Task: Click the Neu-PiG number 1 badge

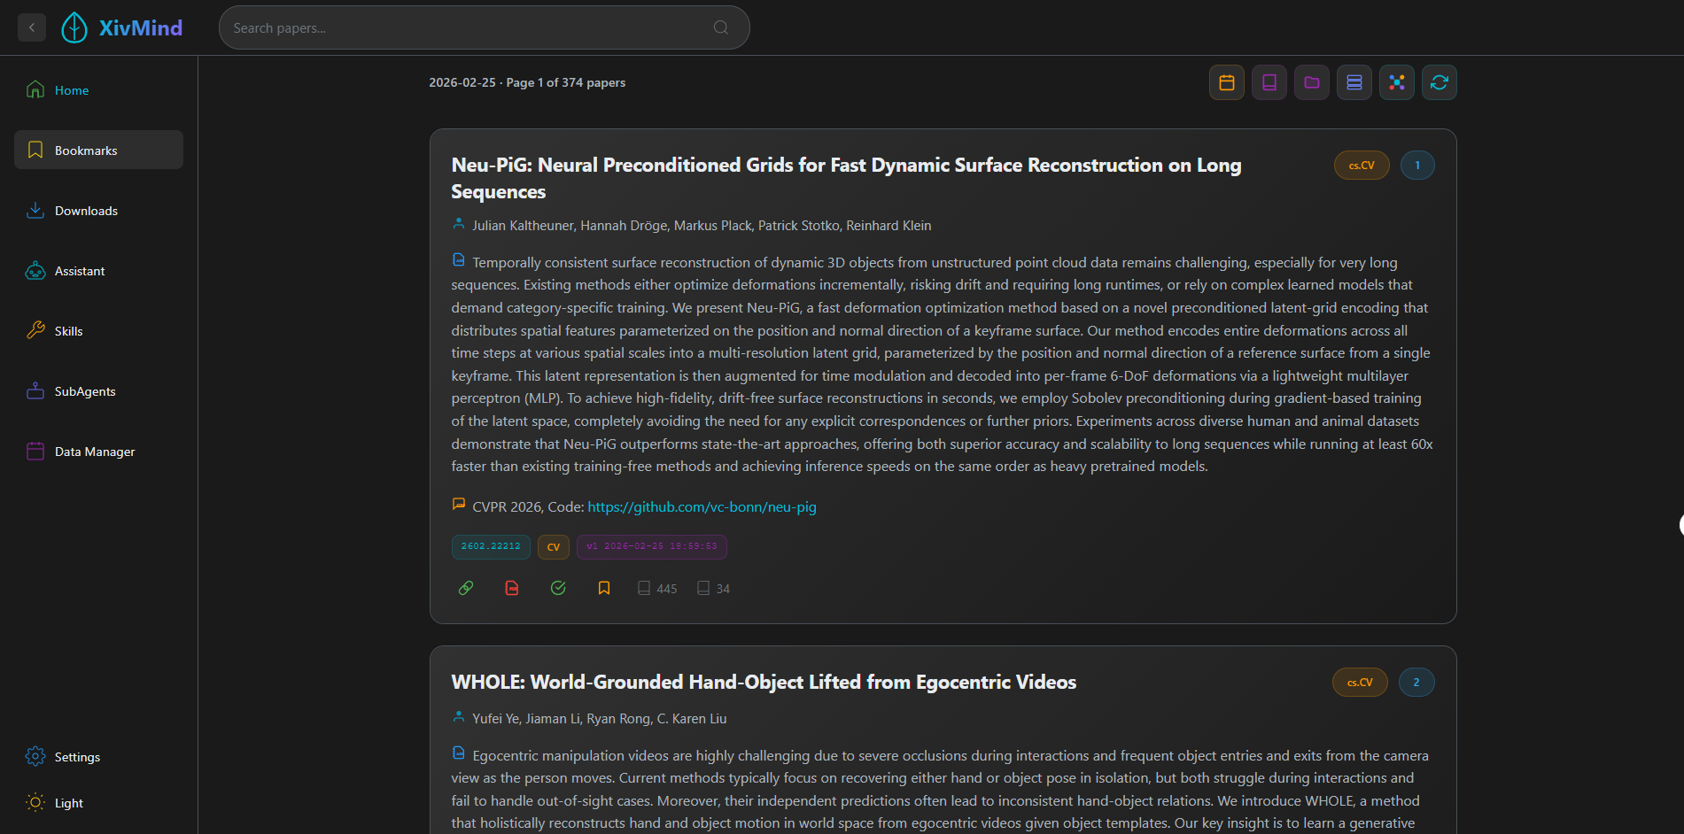Action: click(x=1417, y=166)
